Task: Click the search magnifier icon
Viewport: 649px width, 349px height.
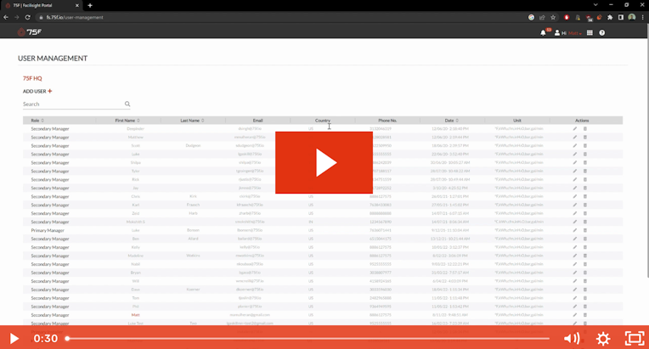Action: tap(127, 104)
